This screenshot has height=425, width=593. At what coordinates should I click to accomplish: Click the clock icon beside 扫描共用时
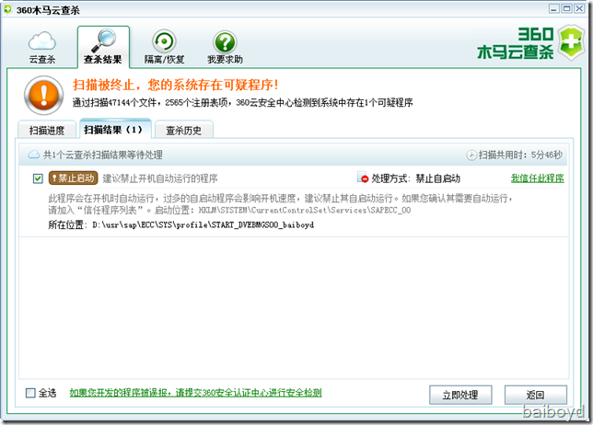pyautogui.click(x=471, y=155)
